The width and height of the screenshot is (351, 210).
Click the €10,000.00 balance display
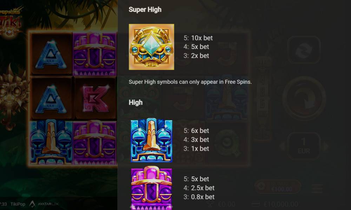(x=275, y=204)
